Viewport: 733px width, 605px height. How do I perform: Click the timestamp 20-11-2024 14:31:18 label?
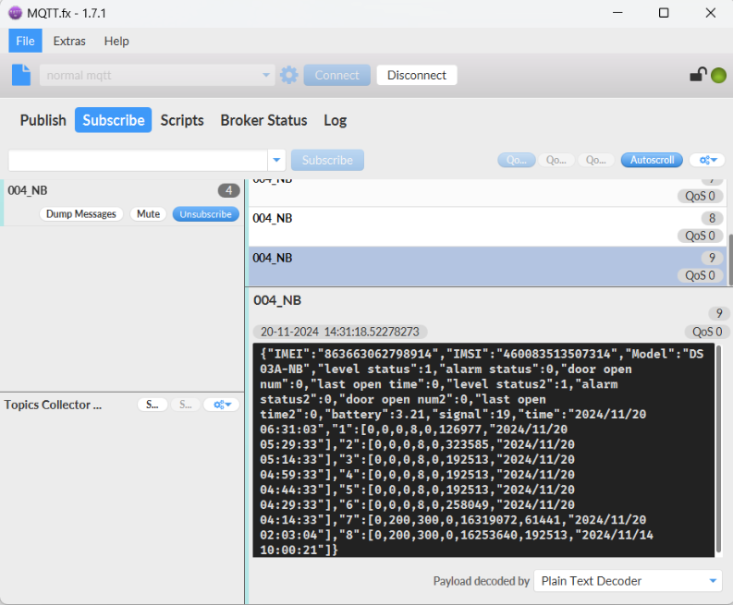(x=340, y=332)
